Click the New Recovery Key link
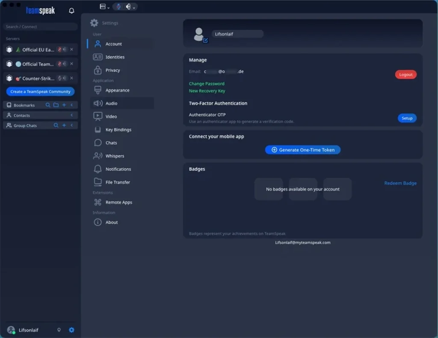438x338 pixels. pos(207,91)
